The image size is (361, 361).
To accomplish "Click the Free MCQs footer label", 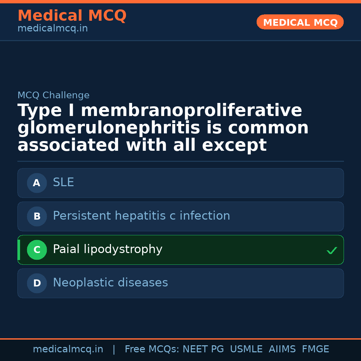I will pos(152,349).
